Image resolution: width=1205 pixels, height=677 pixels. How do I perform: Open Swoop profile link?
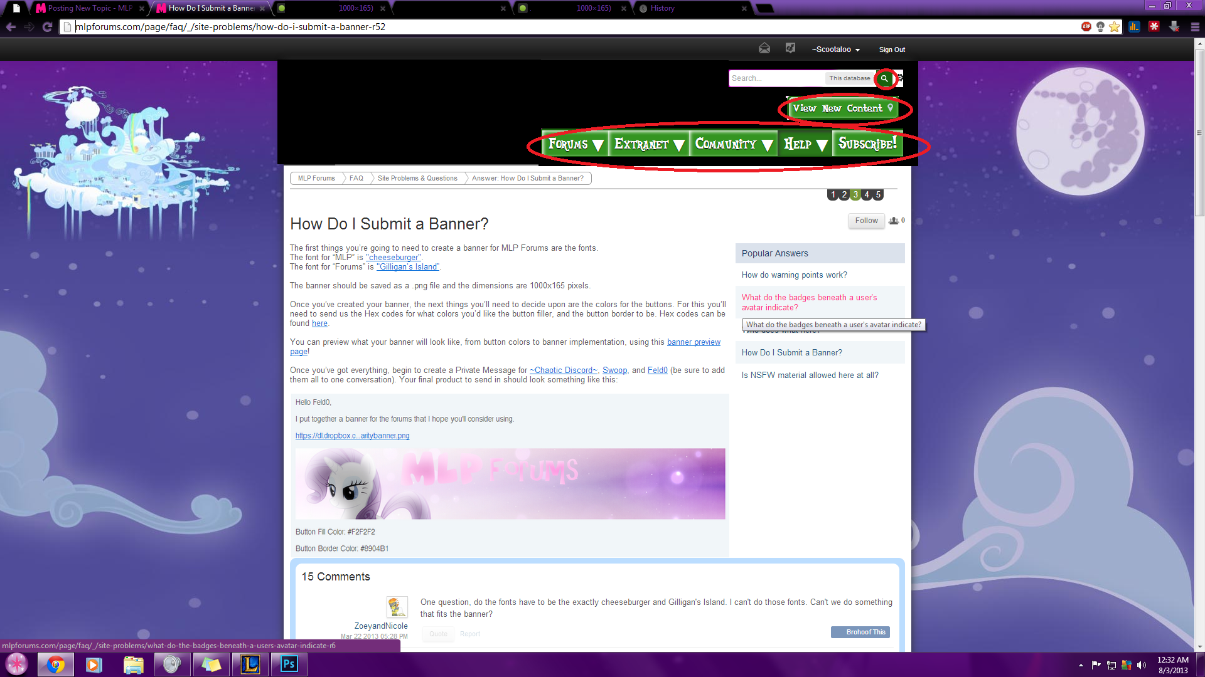pyautogui.click(x=614, y=370)
